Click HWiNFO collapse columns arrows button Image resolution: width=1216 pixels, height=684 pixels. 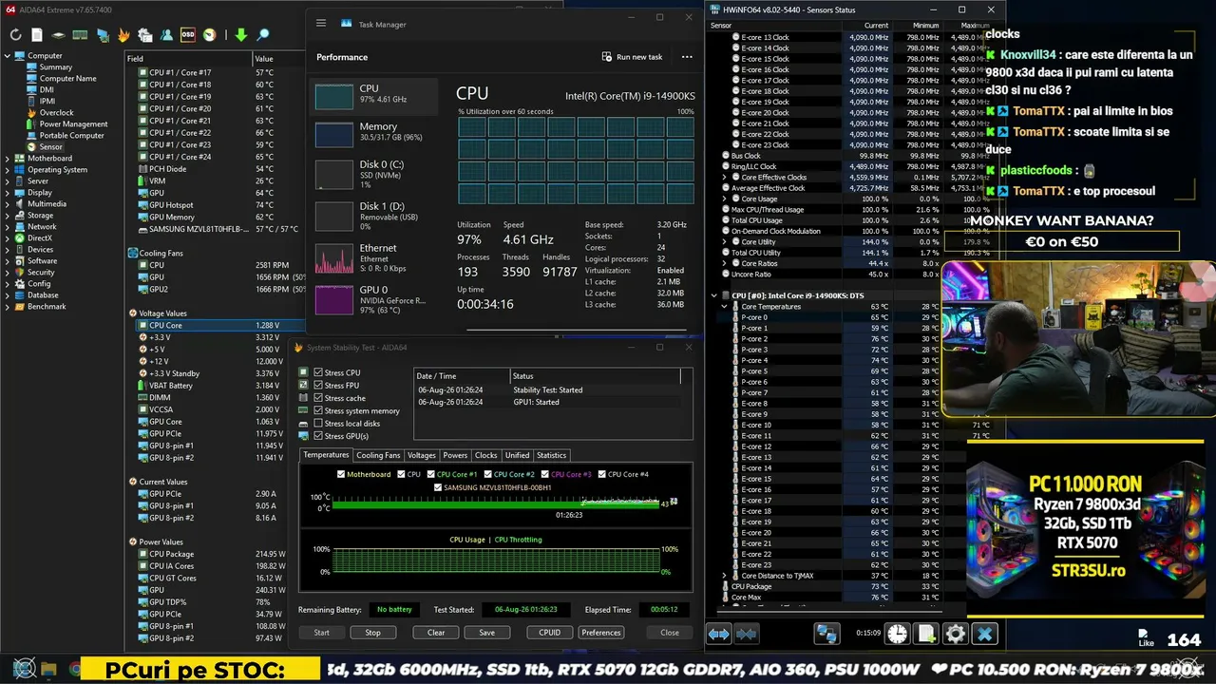coord(747,634)
